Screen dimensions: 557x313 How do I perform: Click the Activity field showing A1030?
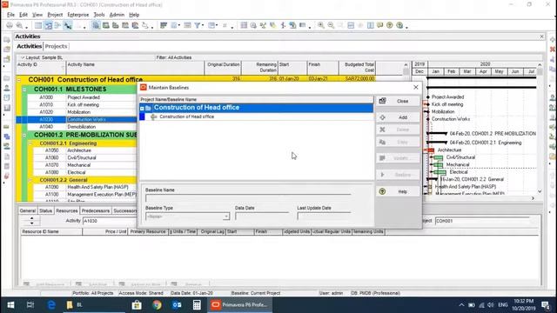click(110, 221)
